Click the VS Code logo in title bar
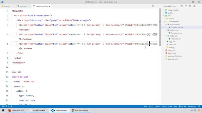This screenshot has height=113, width=202. (x=2, y=2)
